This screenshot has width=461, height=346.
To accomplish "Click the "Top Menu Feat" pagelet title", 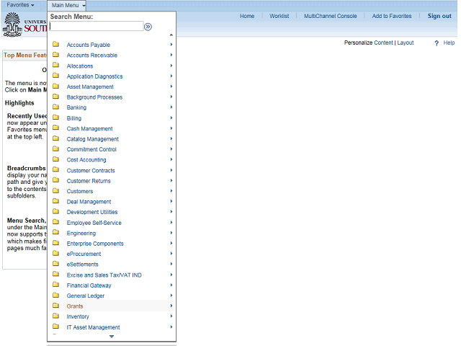I will (x=25, y=56).
